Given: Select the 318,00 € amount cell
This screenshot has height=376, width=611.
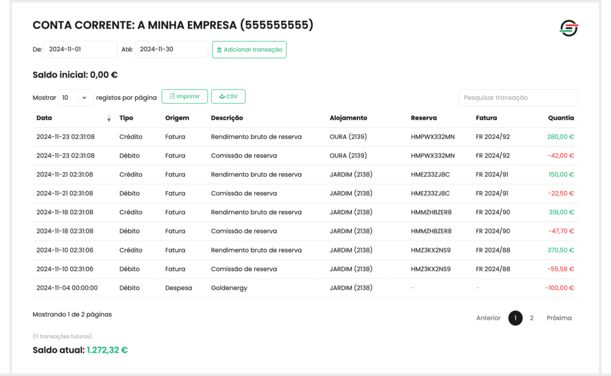Looking at the screenshot, I should [561, 212].
